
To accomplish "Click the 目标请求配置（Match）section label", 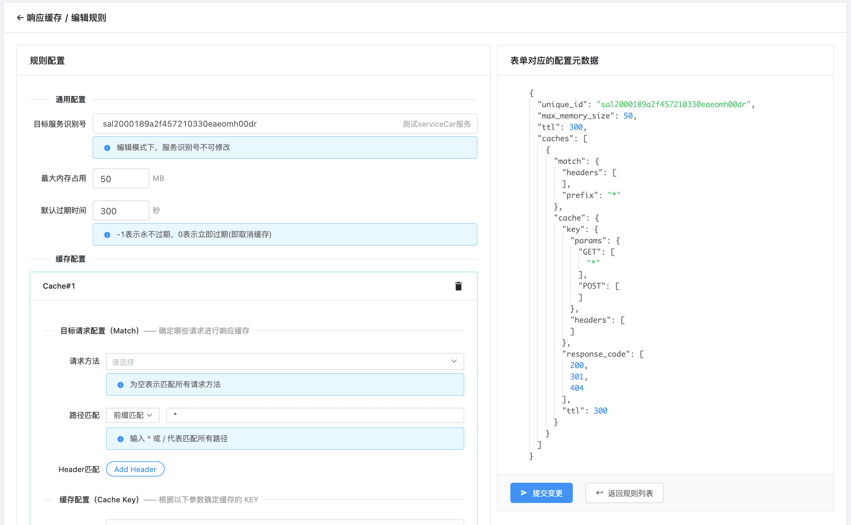I will coord(100,331).
